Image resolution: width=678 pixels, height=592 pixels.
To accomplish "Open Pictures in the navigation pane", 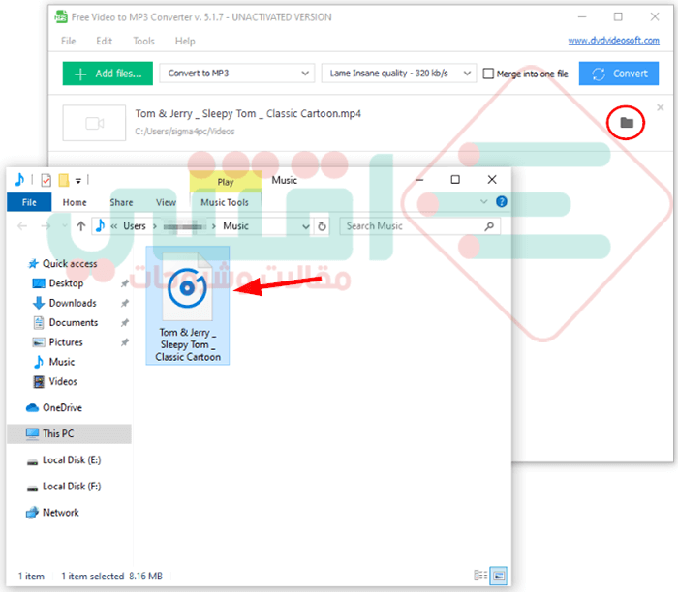I will 66,342.
